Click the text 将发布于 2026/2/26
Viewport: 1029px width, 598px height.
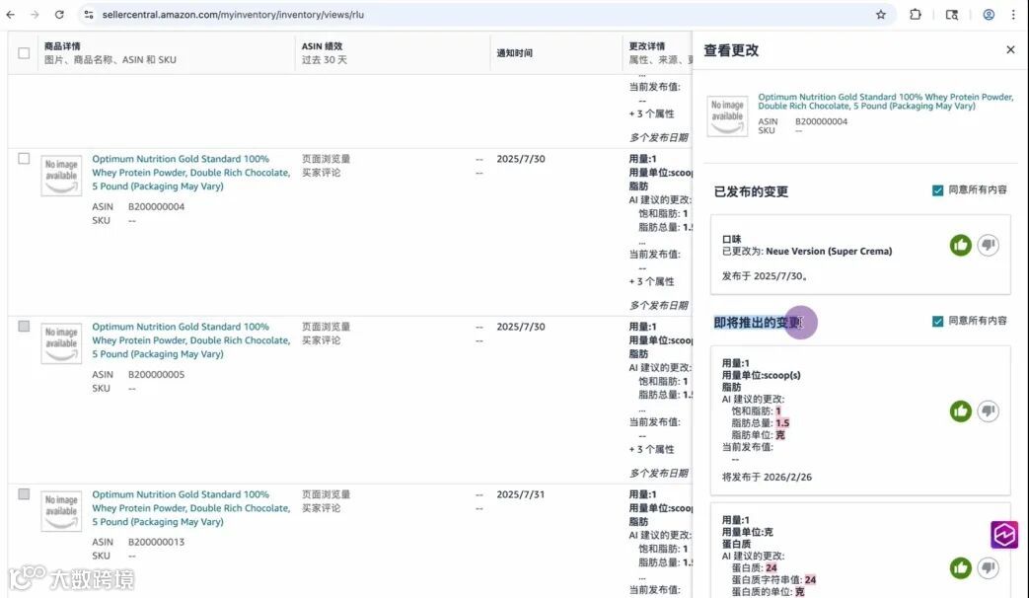coord(767,478)
